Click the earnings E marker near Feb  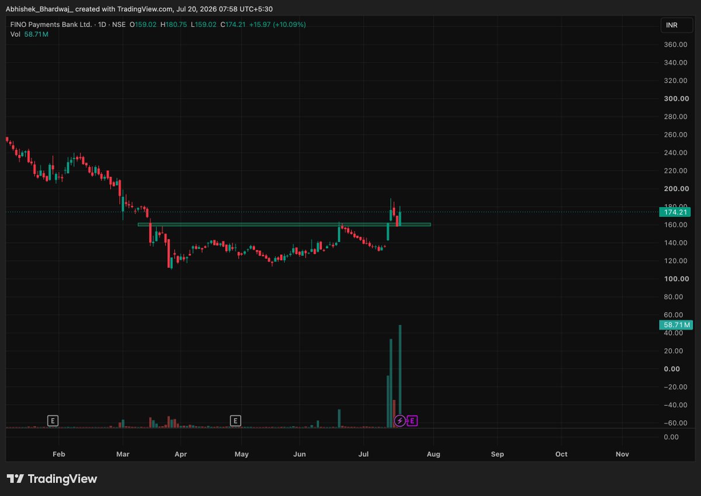[53, 420]
